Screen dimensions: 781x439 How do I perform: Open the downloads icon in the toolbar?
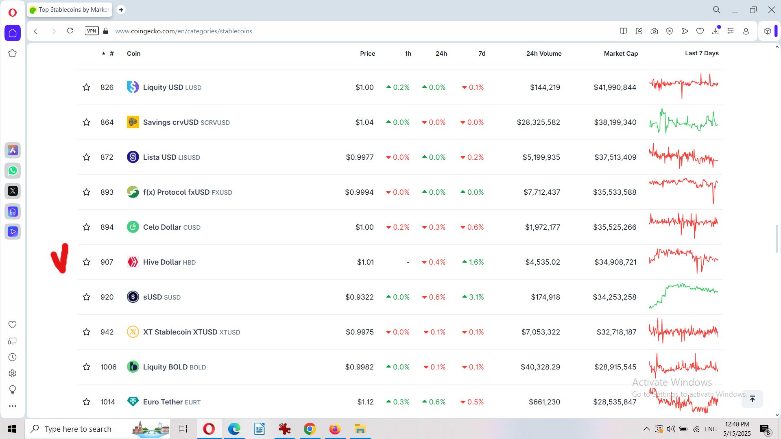click(716, 31)
